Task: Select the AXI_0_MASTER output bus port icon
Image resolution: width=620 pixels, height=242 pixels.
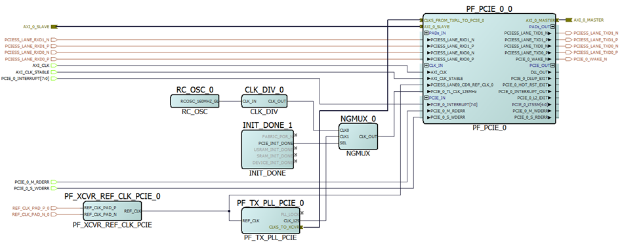Action: 569,20
